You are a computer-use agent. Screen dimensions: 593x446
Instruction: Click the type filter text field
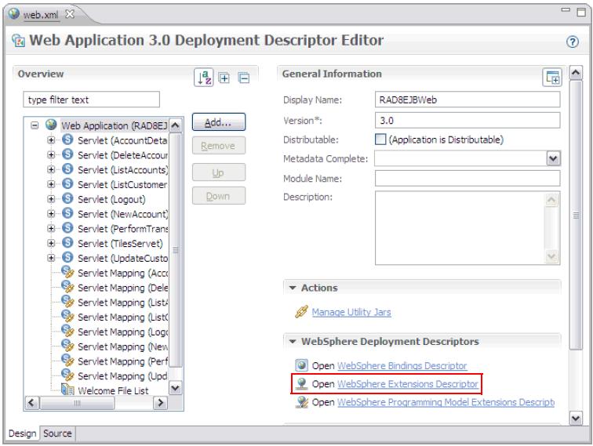(x=91, y=100)
